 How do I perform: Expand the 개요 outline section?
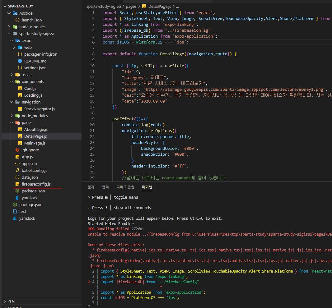5,301
